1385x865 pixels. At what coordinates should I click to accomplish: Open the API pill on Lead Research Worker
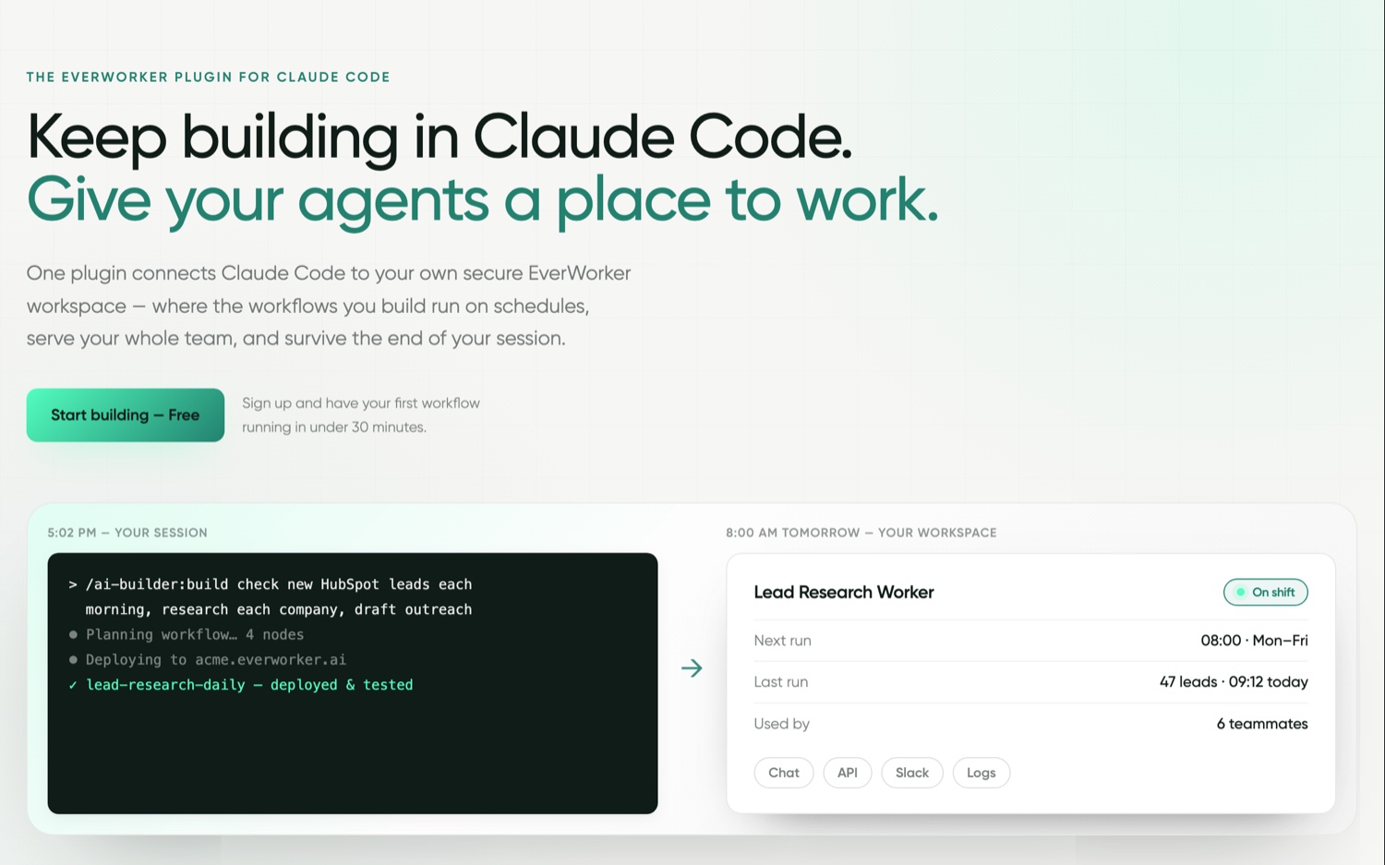tap(848, 773)
